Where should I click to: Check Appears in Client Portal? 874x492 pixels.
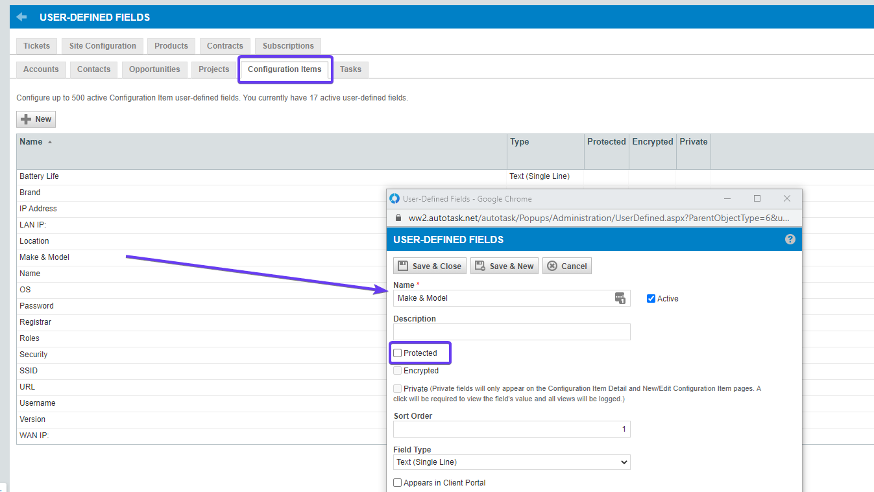pos(396,482)
